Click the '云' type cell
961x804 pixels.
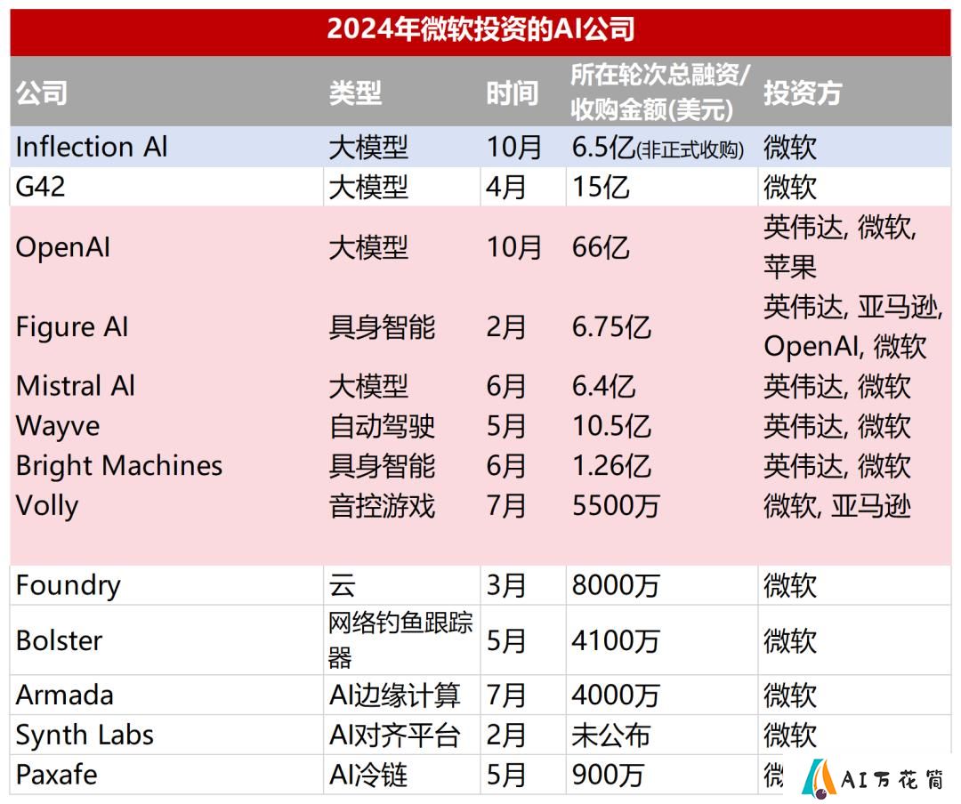pos(342,586)
